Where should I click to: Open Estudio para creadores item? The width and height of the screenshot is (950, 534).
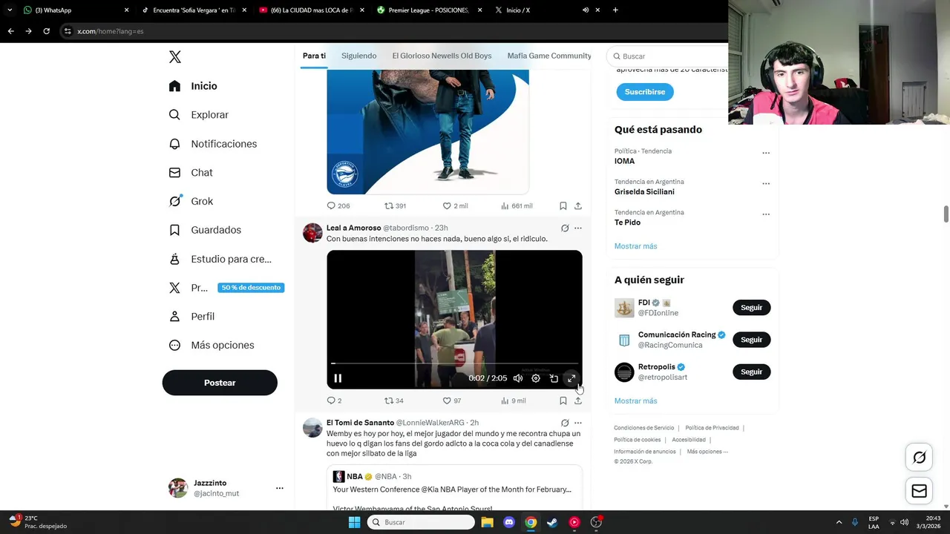pos(220,259)
